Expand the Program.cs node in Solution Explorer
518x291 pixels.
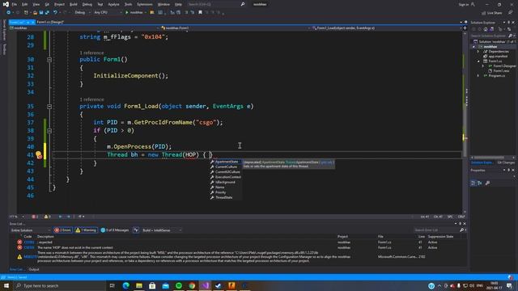click(478, 76)
